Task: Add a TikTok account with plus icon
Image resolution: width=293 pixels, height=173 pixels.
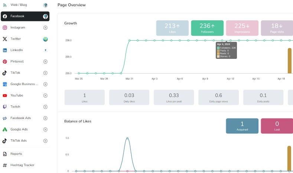Action: point(45,73)
